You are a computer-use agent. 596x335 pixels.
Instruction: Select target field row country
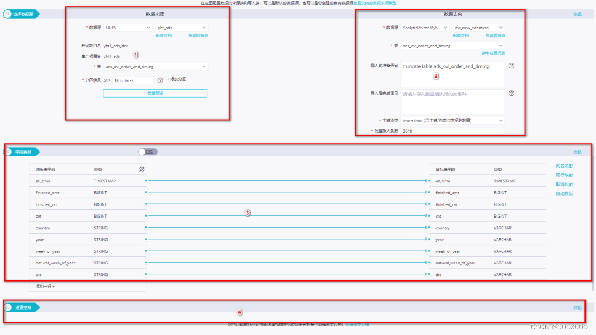487,228
